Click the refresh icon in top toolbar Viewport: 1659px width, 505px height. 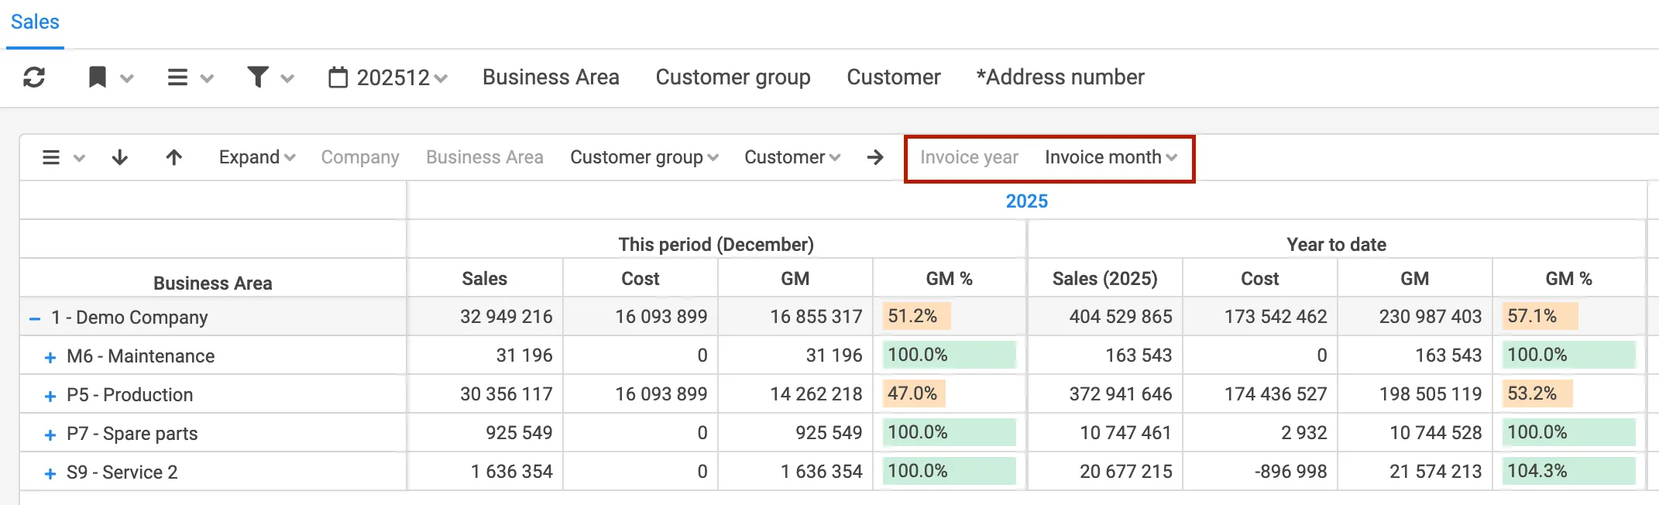click(34, 77)
